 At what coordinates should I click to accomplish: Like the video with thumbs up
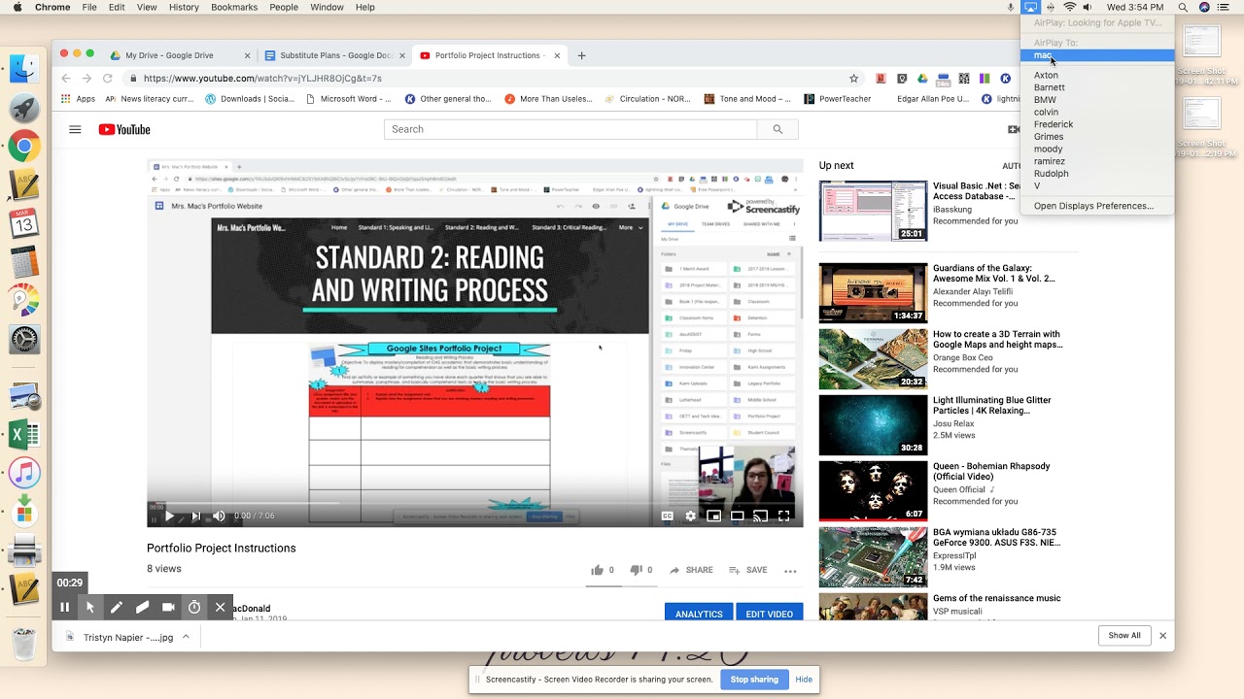click(598, 570)
